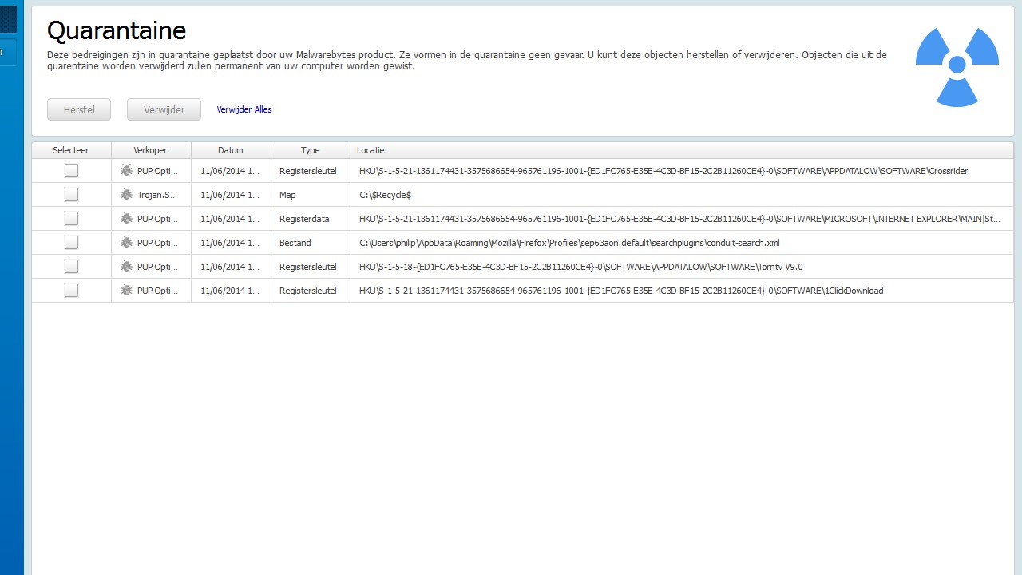Viewport: 1022px width, 575px height.
Task: Sort by the Datum column header
Action: 231,150
